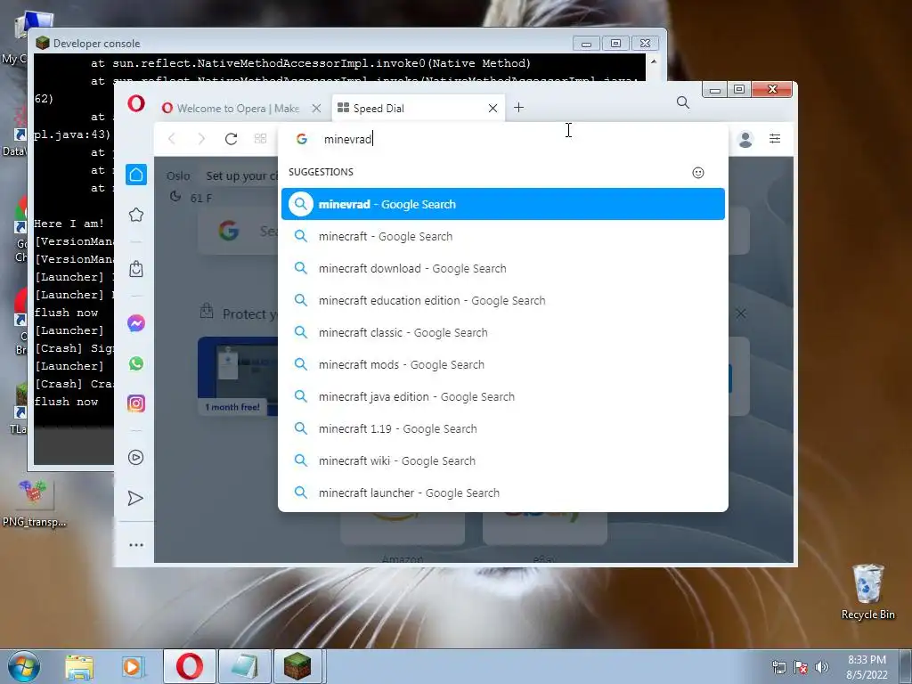Go forward with the forward arrow

tap(201, 138)
